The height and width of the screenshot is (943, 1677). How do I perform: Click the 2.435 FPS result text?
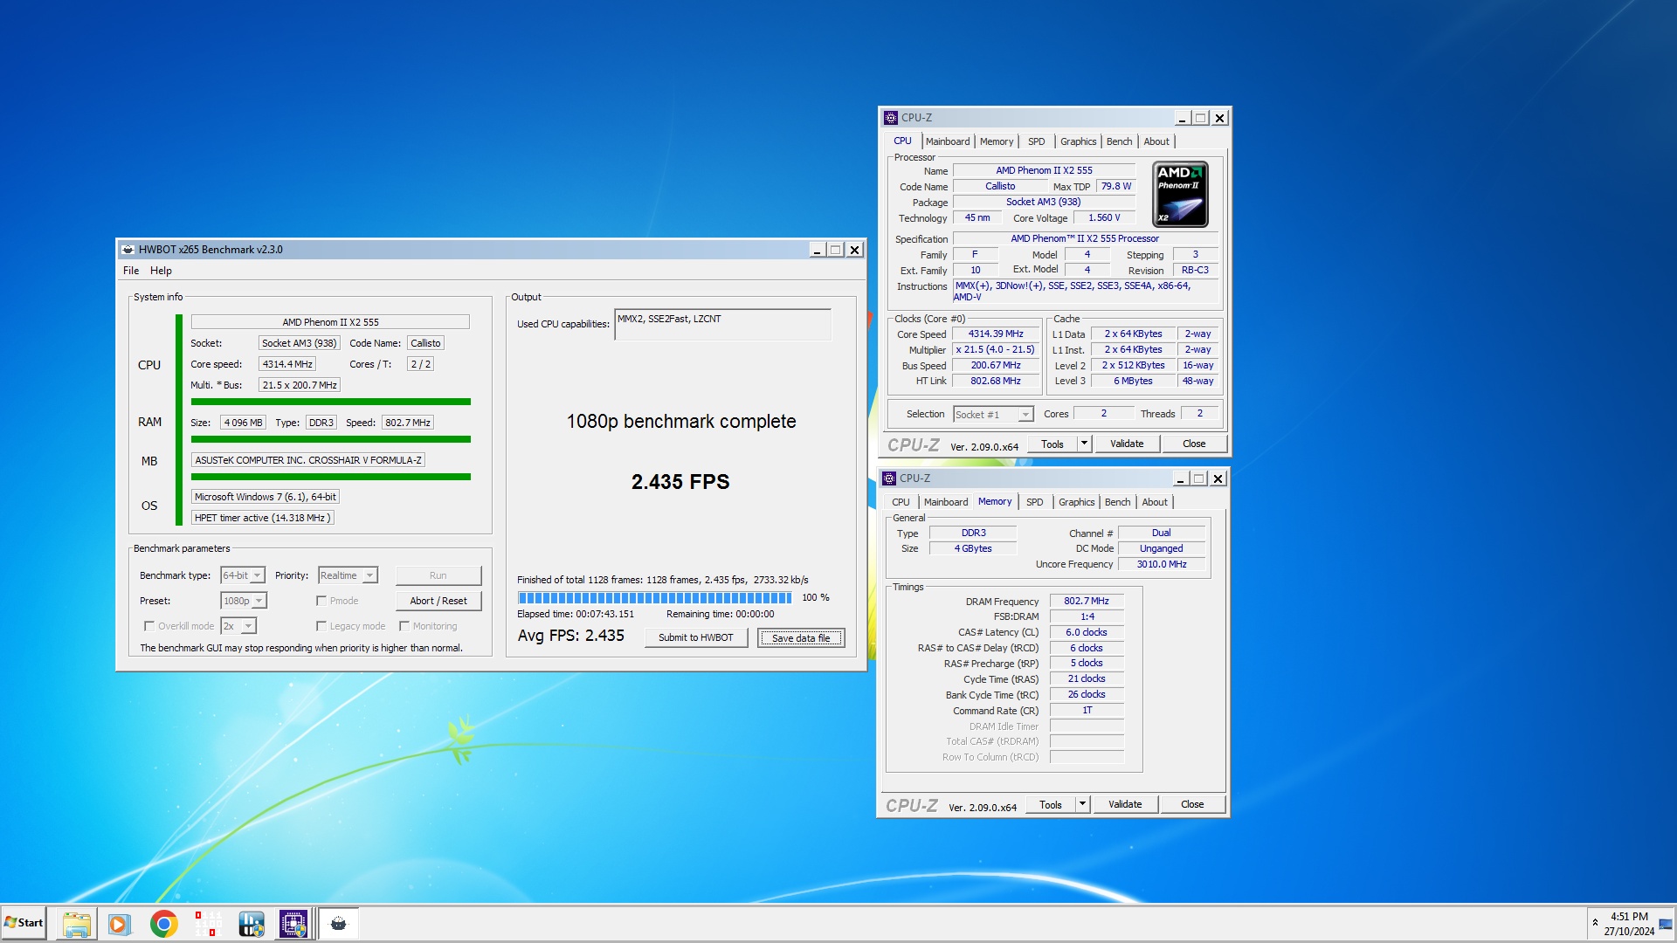pyautogui.click(x=680, y=482)
